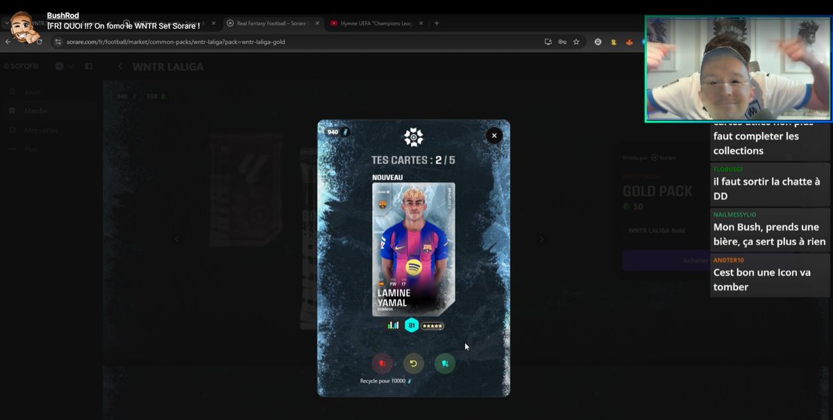Image resolution: width=833 pixels, height=420 pixels.
Task: Open "Marché" in the Sorare sidebar
Action: tap(35, 111)
